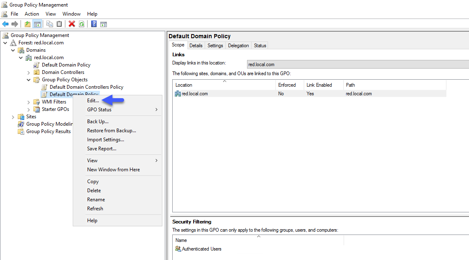Click the Group Policy Objects folder icon
This screenshot has width=469, height=260.
37,80
